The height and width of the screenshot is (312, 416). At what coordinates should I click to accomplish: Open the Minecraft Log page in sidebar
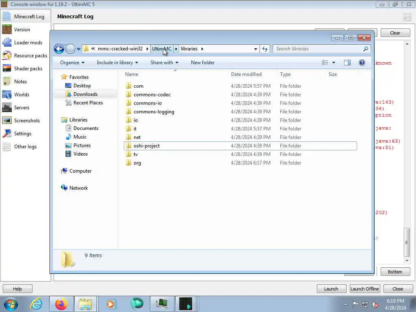point(26,16)
